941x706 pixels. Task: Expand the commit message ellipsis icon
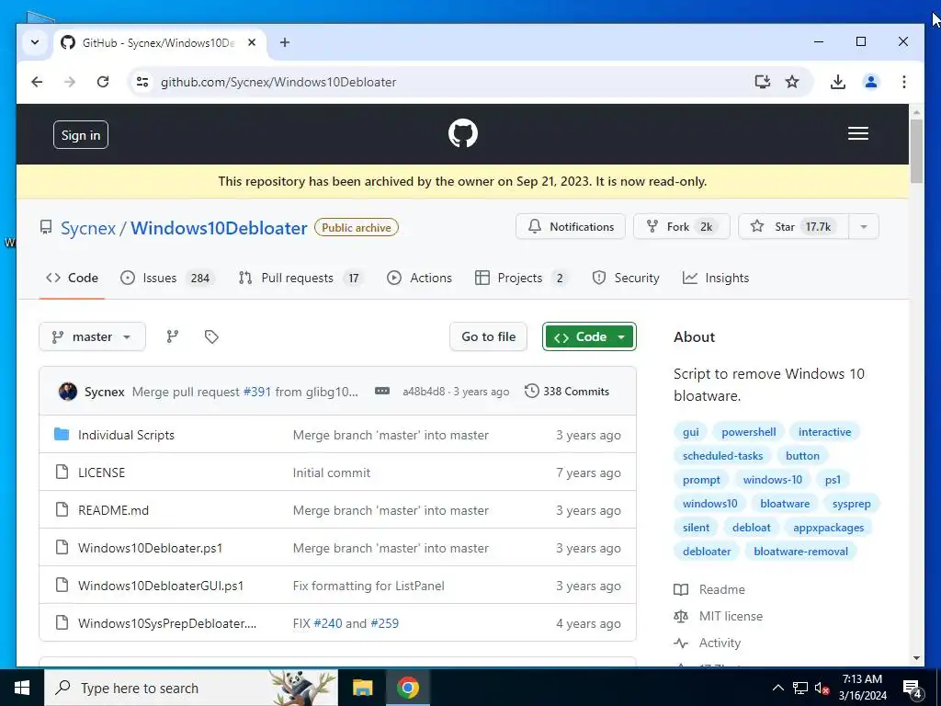tap(381, 392)
